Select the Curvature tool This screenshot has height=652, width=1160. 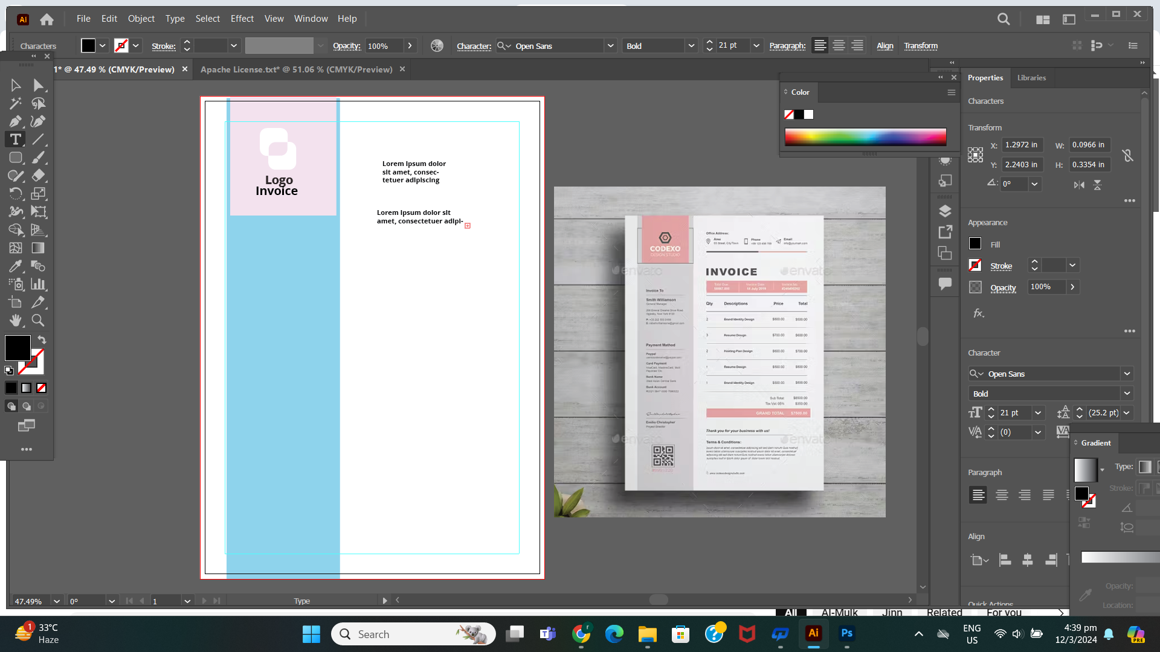coord(38,121)
